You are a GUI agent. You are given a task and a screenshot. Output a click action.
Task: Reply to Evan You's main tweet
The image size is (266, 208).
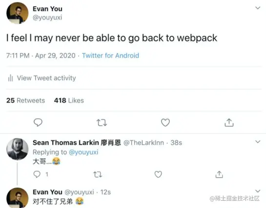38,123
